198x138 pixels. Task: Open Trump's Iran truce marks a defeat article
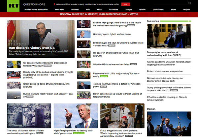[117, 85]
